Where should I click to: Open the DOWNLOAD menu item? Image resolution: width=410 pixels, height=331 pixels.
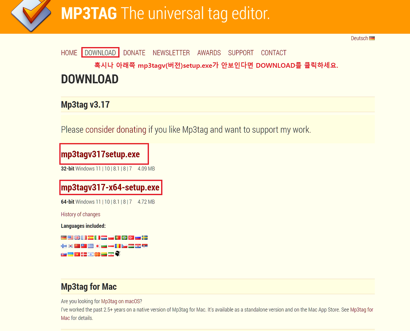(x=100, y=53)
